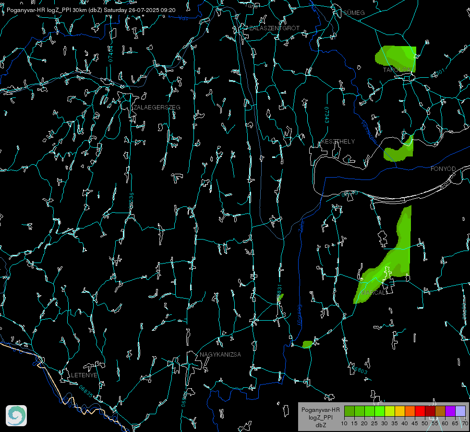Select the NAGYKANIZSA city label

220,354
